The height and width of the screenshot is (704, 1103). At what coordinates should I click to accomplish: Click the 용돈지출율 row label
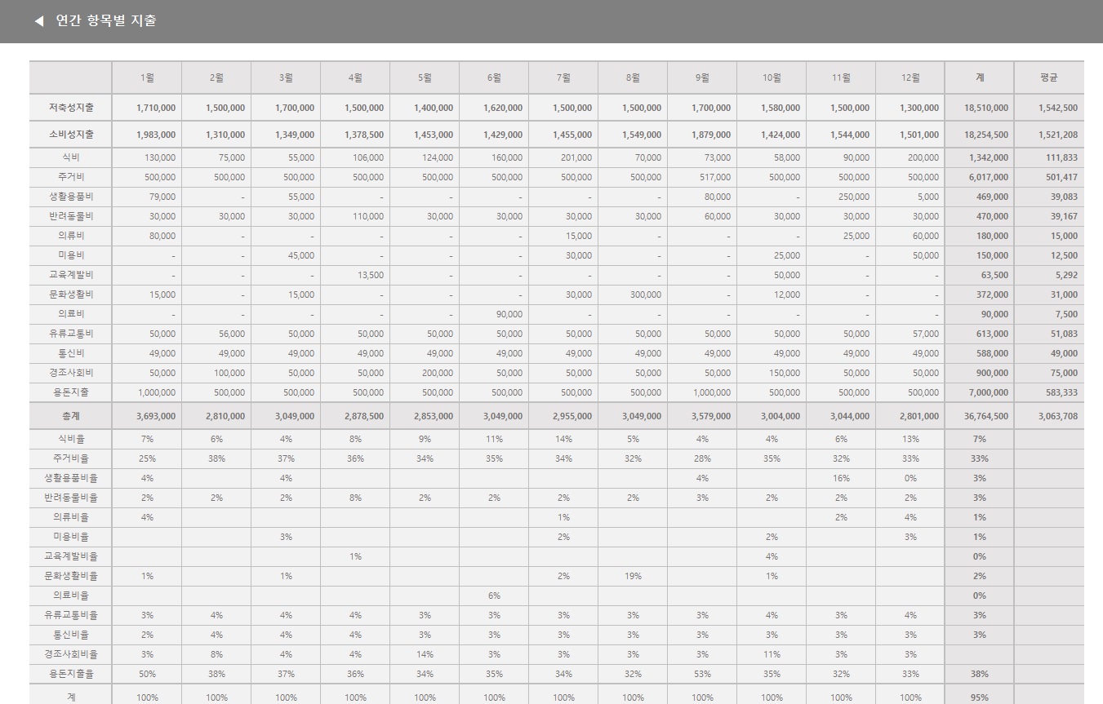pos(71,673)
